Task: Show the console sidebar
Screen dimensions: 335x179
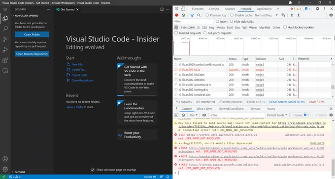Action: [176, 115]
